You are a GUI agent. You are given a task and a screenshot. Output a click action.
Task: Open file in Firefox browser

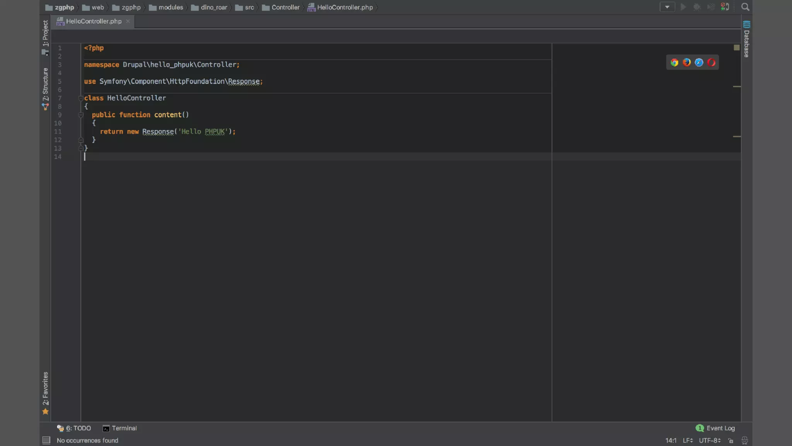pos(687,62)
